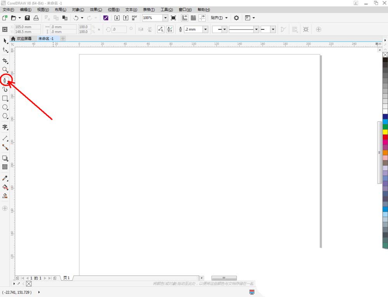Select the Pick tool arrow

(5, 41)
